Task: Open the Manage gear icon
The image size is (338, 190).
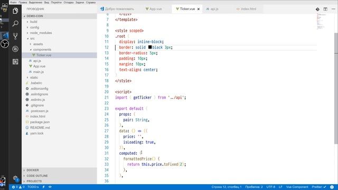Action: pyautogui.click(x=15, y=178)
